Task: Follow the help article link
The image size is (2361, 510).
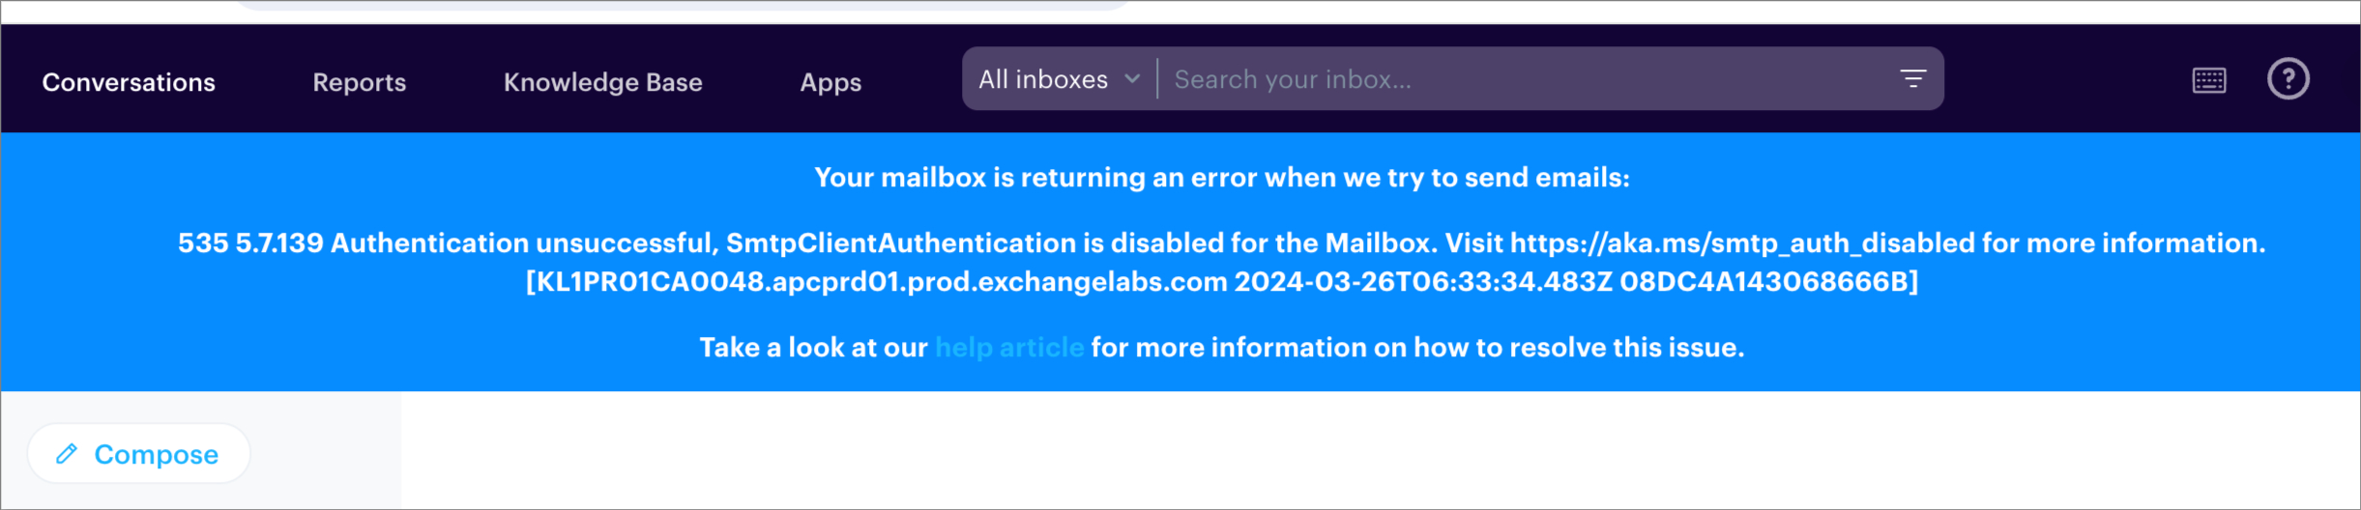Action: point(1009,348)
